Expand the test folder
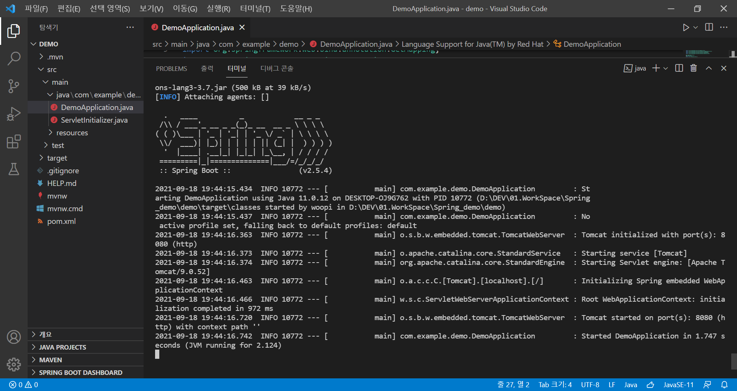Image resolution: width=737 pixels, height=391 pixels. click(x=86, y=145)
